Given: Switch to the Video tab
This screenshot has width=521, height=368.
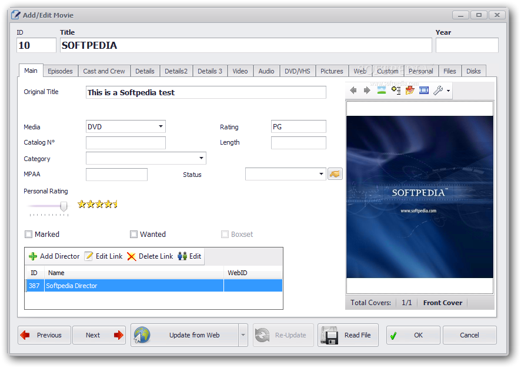Looking at the screenshot, I should [241, 71].
